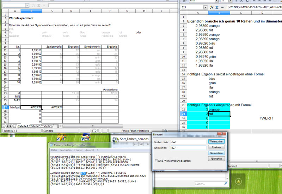Click the Ersetzen button in the dialog
282x194 pixels.
click(x=216, y=147)
